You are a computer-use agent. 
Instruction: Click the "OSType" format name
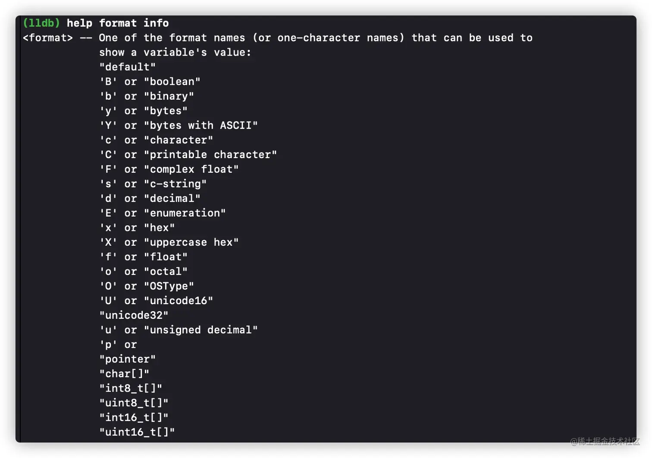point(169,286)
